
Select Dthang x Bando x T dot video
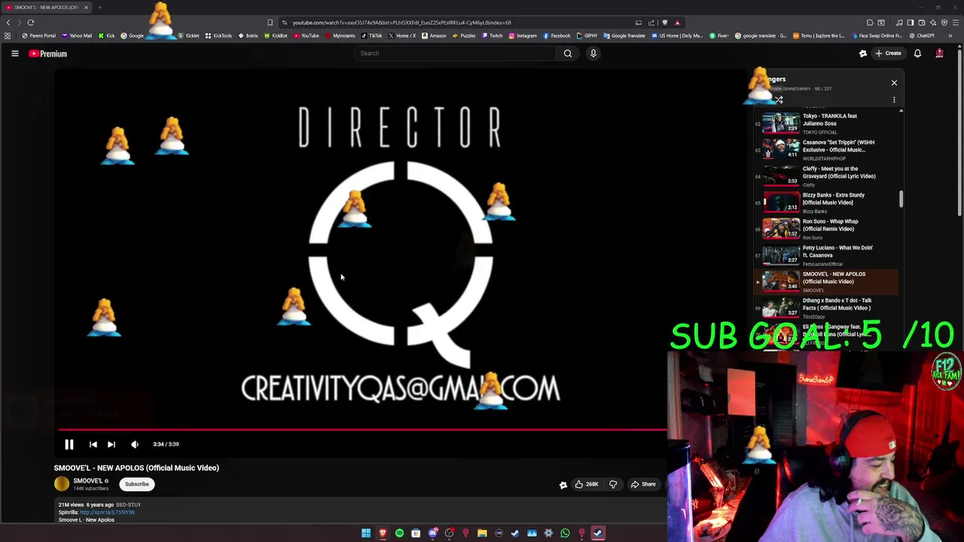click(x=827, y=308)
